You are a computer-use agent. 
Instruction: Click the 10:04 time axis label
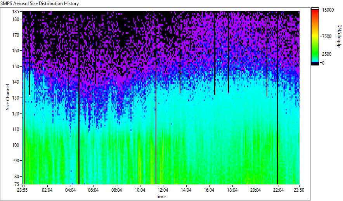pyautogui.click(x=140, y=190)
